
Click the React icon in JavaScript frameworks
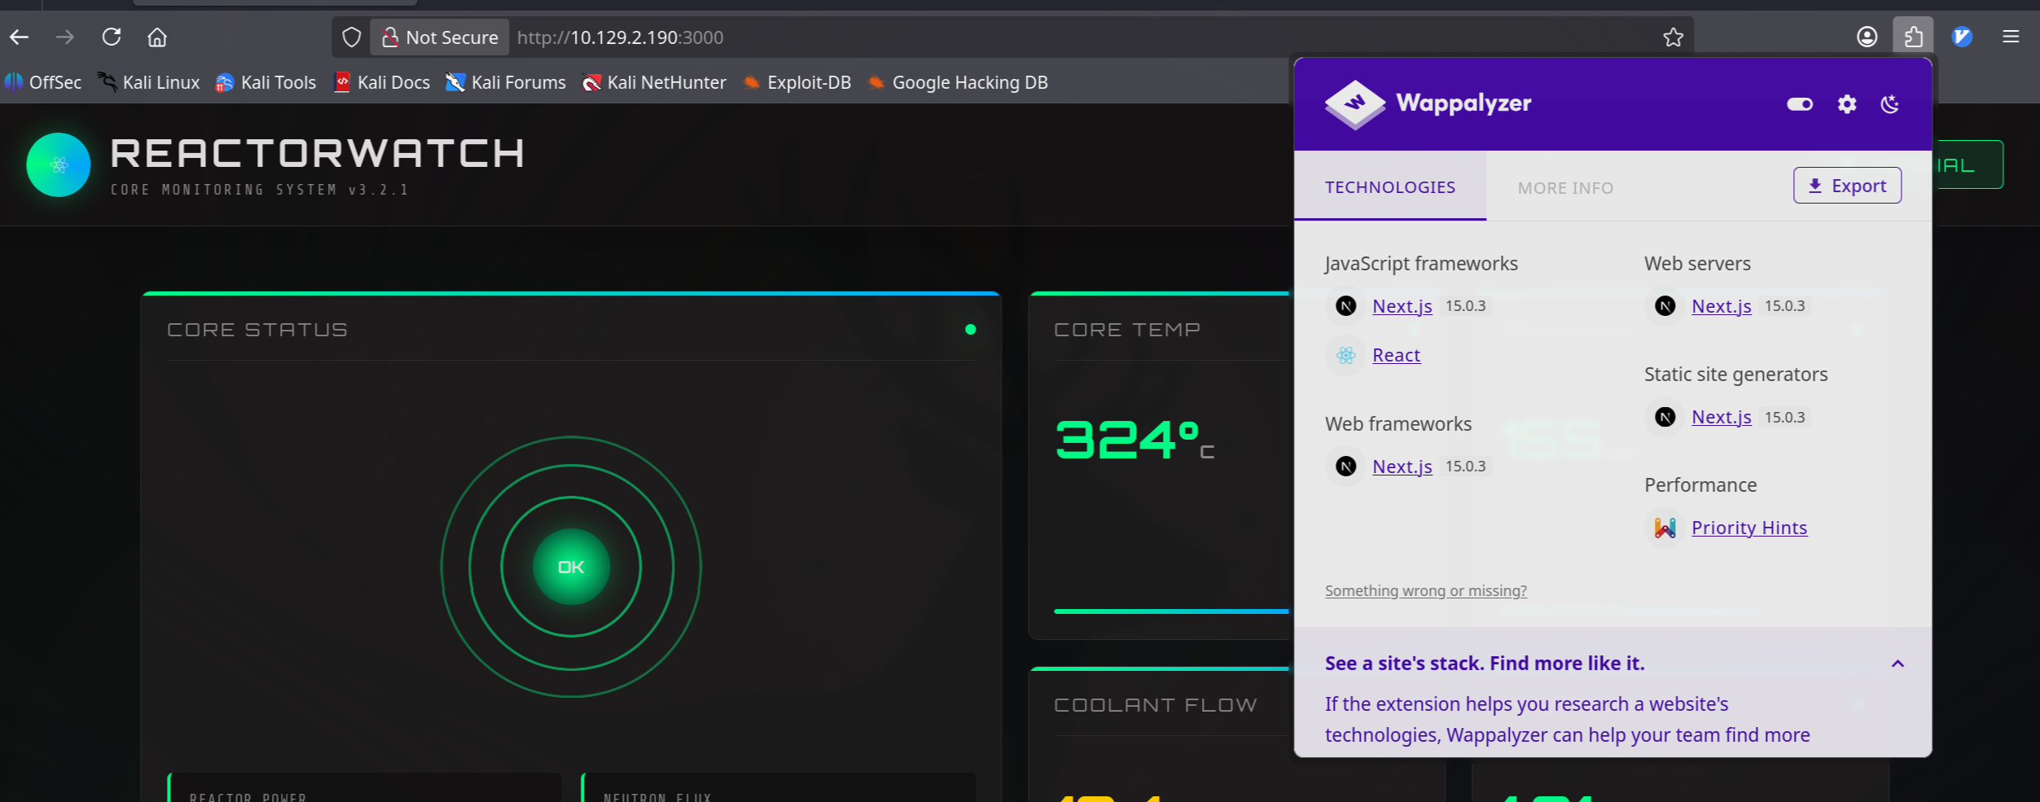[1346, 356]
